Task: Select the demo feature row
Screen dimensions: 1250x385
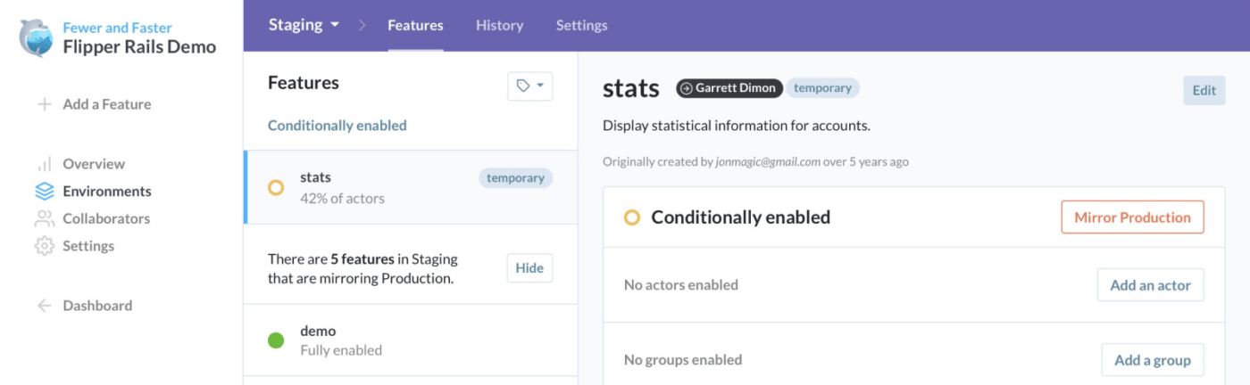Action: (x=411, y=340)
